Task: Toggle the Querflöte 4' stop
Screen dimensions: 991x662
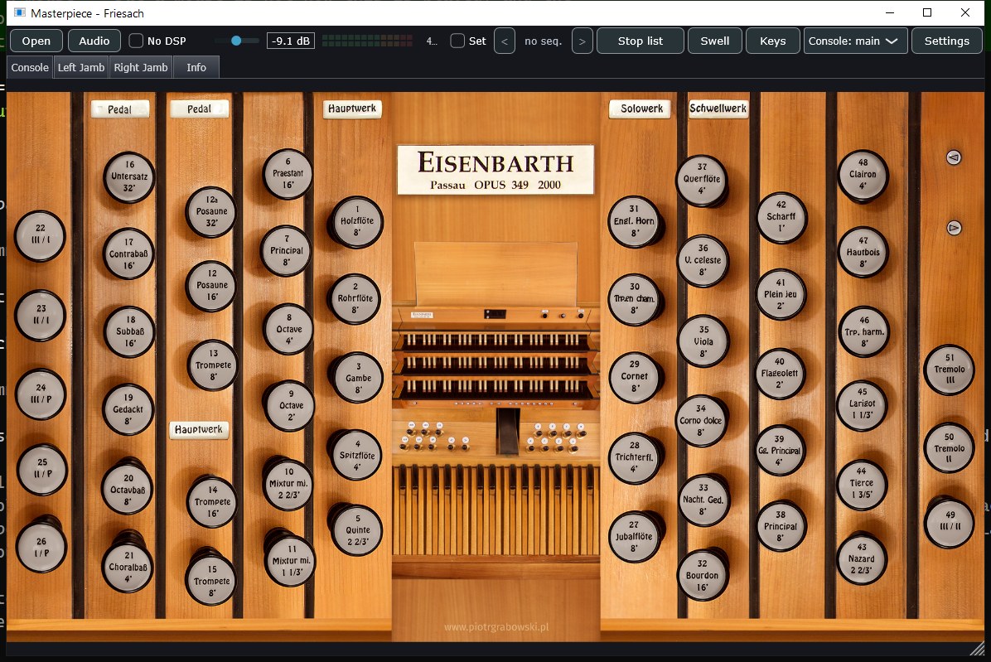Action: pyautogui.click(x=702, y=180)
